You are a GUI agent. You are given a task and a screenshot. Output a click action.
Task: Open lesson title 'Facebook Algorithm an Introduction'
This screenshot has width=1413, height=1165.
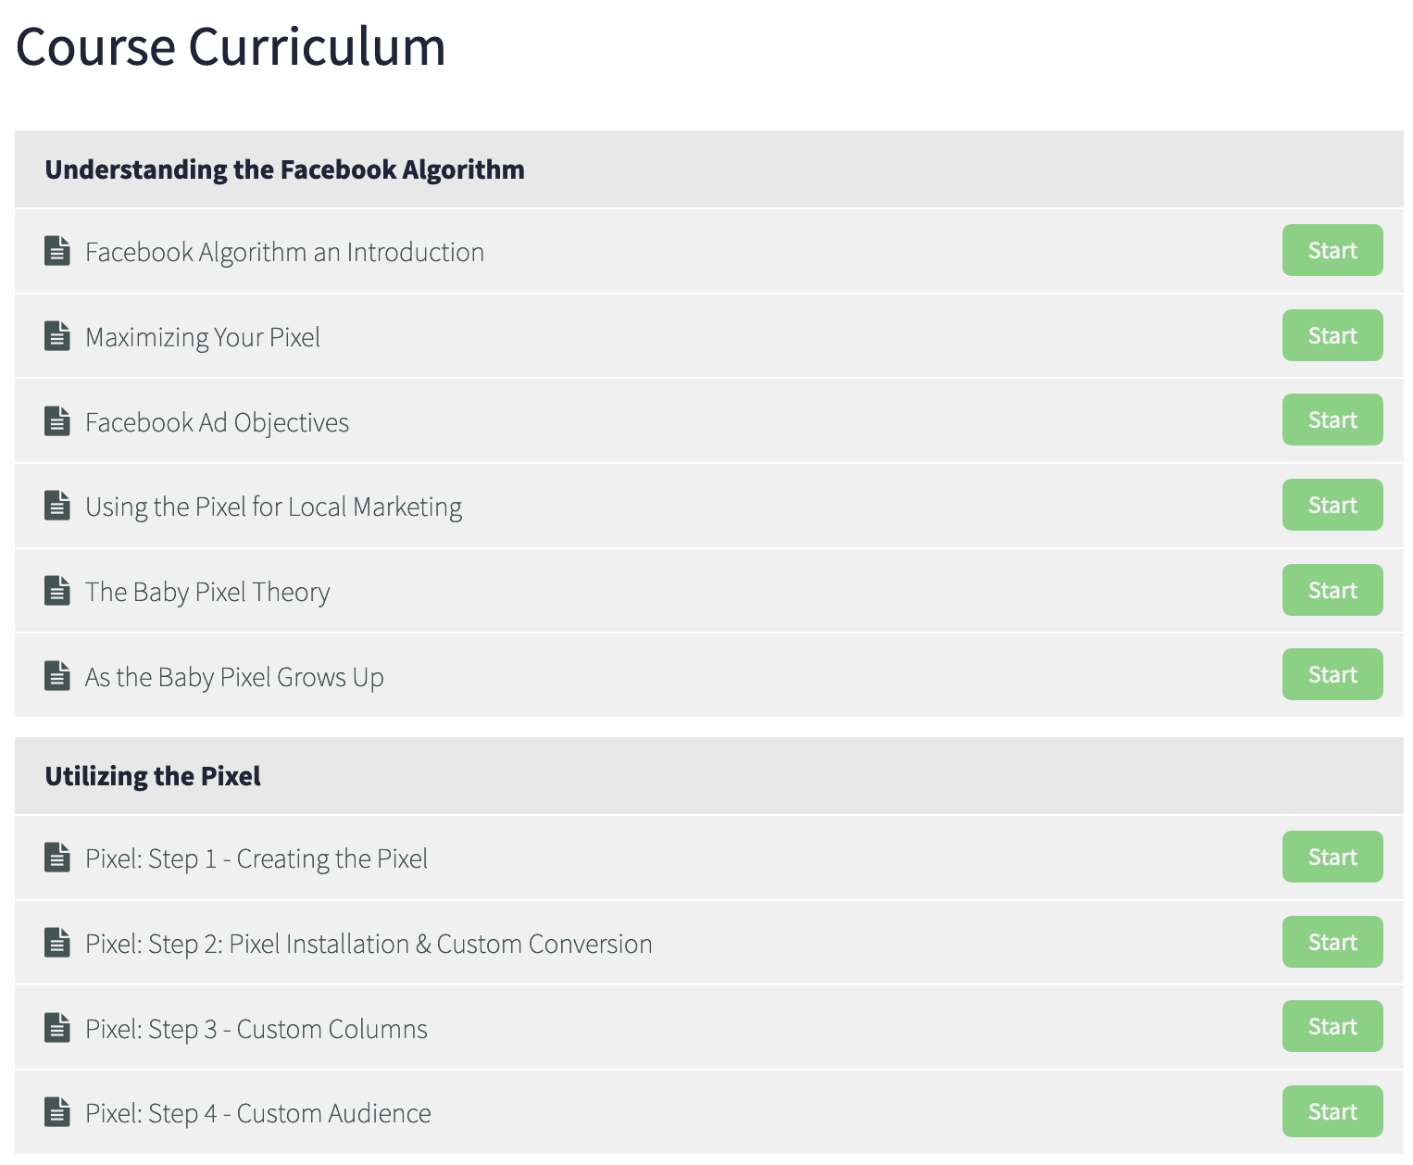pos(284,253)
